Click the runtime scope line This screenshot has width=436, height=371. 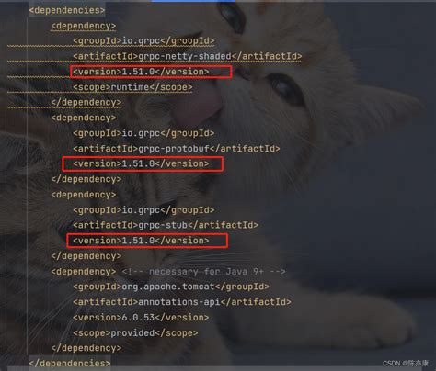pos(132,87)
